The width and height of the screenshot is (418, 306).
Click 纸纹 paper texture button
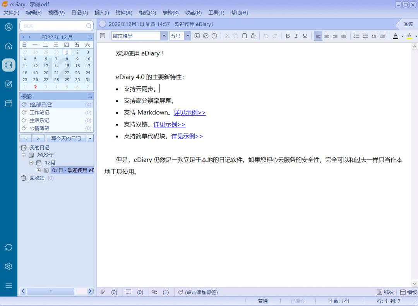[x=385, y=292]
